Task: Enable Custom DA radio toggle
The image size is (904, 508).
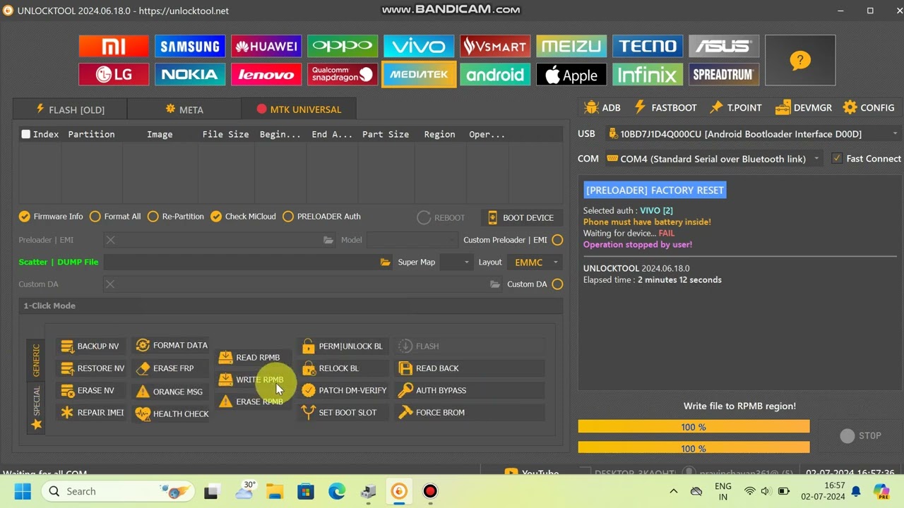Action: pos(557,284)
